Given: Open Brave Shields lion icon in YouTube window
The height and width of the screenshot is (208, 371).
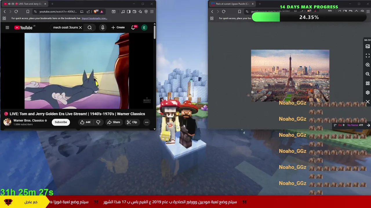Looking at the screenshot, I should [x=95, y=12].
